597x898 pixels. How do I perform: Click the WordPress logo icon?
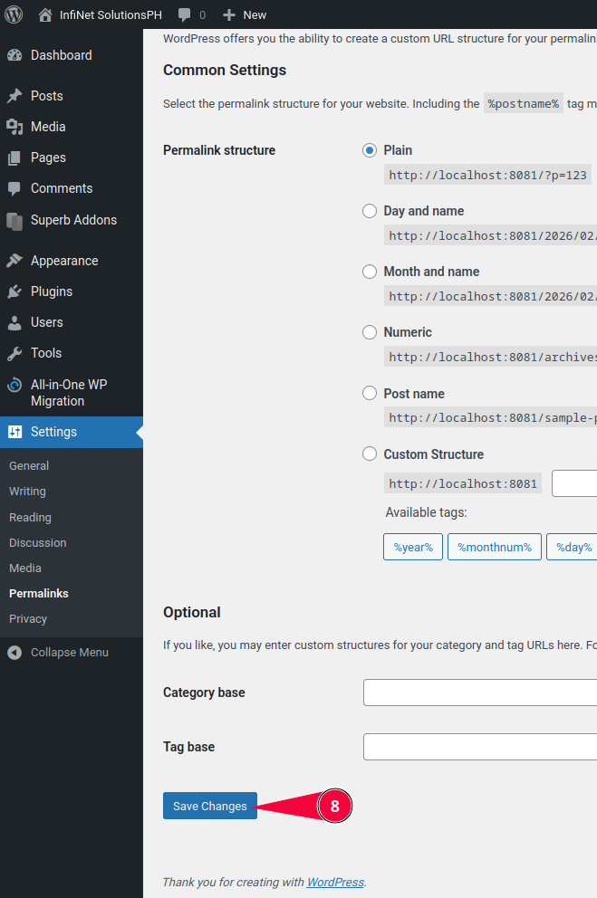point(14,14)
